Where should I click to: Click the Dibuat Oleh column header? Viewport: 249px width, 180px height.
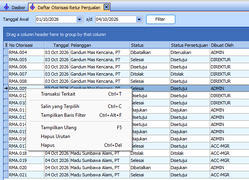(229, 45)
